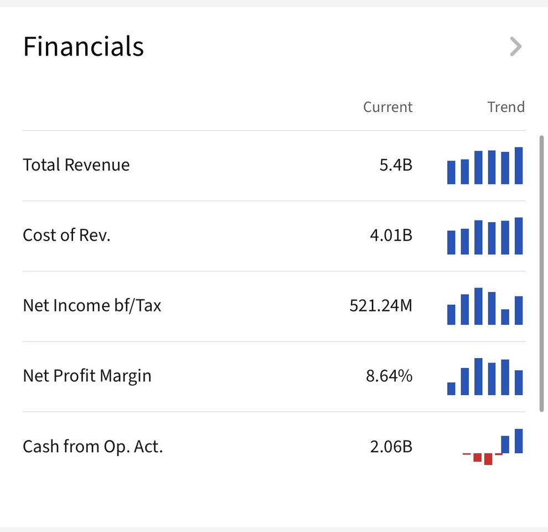Screen dimensions: 548x532
Task: Select the 521.24M net income value
Action: tap(381, 306)
